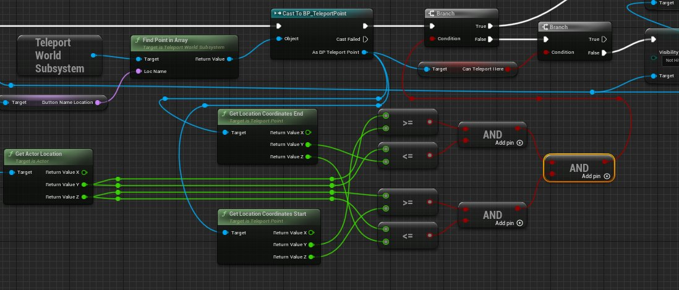Click Add pin plus on the lowest AND node
The width and height of the screenshot is (679, 290).
pyautogui.click(x=519, y=223)
